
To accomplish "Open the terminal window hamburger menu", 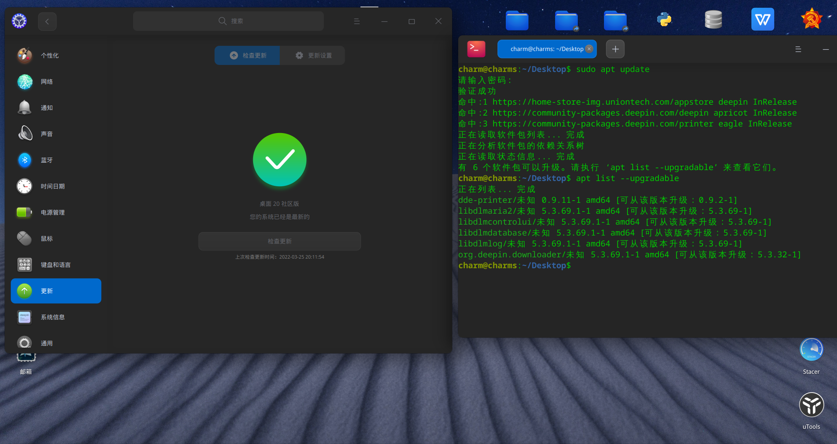I will pos(798,49).
